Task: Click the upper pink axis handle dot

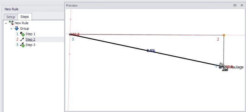Action: point(70,19)
